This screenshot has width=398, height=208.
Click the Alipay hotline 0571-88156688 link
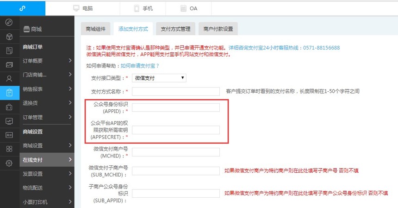click(x=284, y=48)
